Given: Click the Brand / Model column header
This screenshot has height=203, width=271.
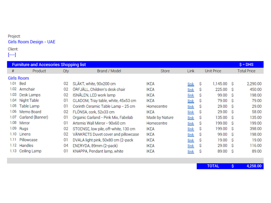Looking at the screenshot, I should point(109,71).
